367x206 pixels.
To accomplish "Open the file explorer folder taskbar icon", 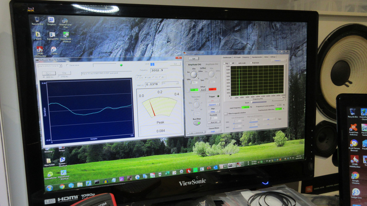I will [x=80, y=184].
